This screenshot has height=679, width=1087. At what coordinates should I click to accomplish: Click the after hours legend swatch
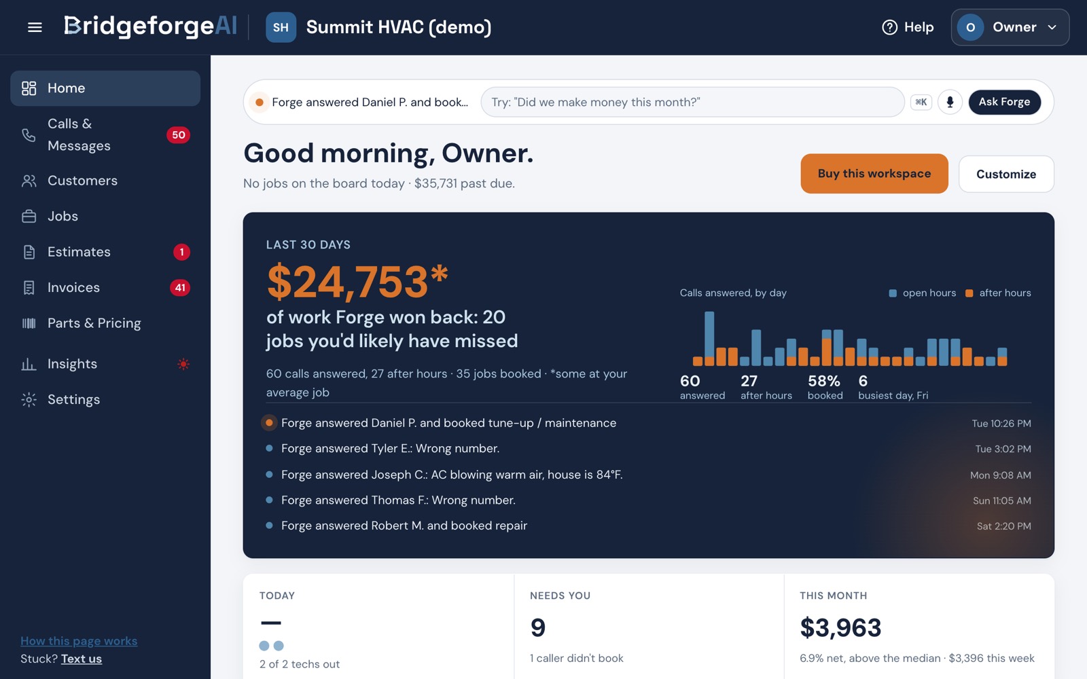(x=969, y=293)
